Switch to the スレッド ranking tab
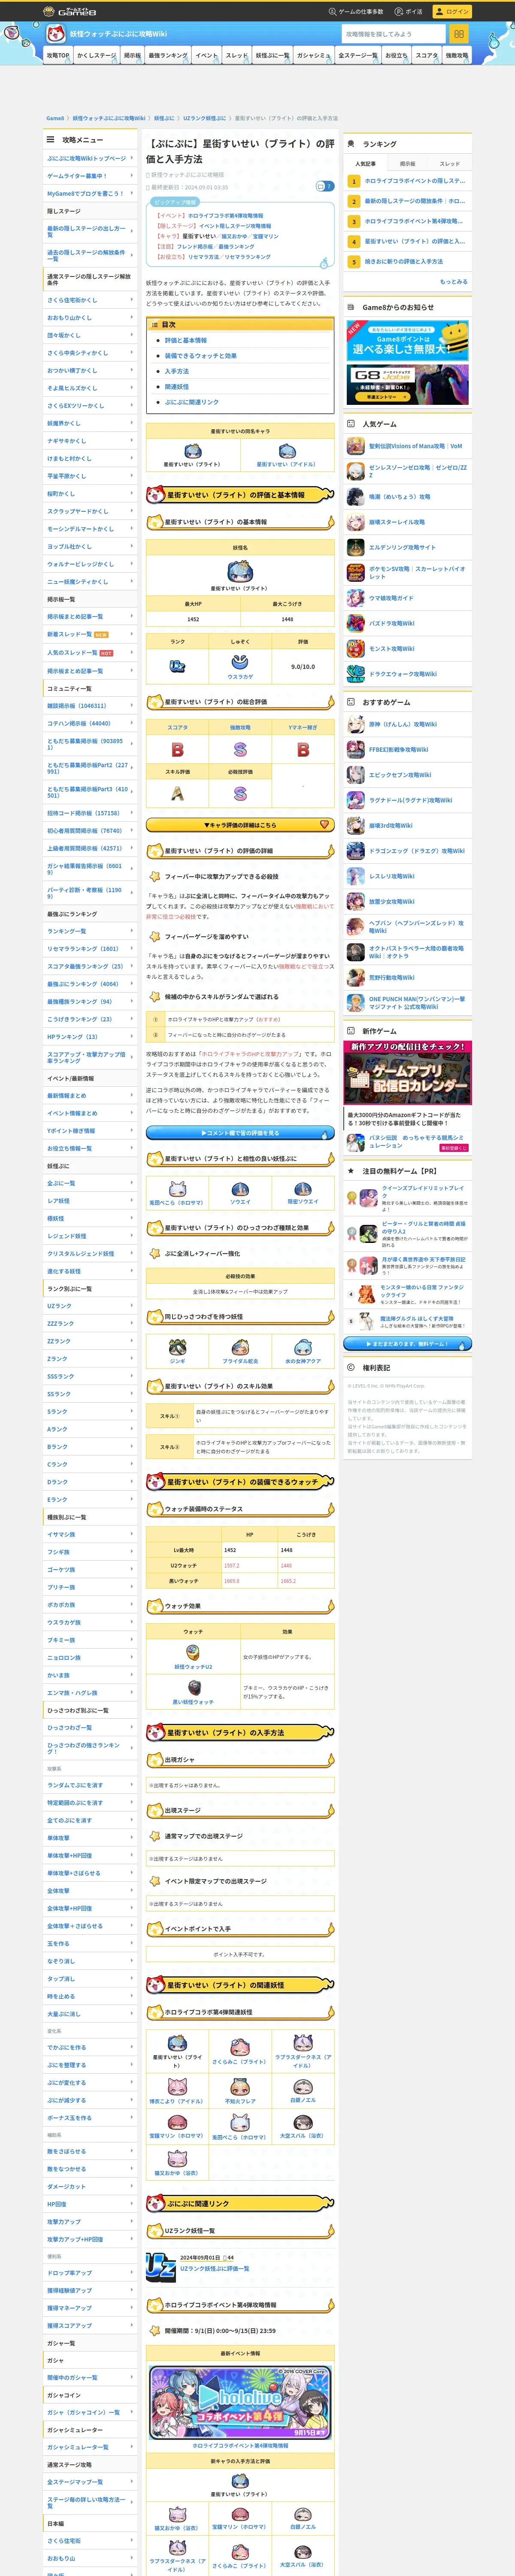This screenshot has height=2576, width=515. click(x=450, y=163)
